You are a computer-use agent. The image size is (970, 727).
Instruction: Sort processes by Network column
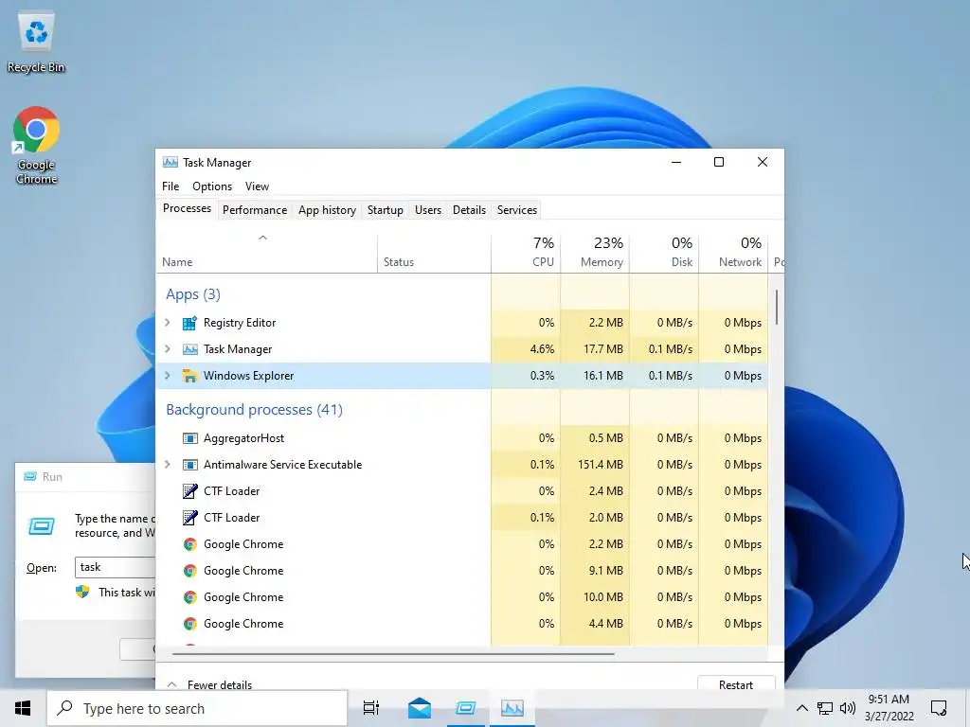pyautogui.click(x=733, y=254)
